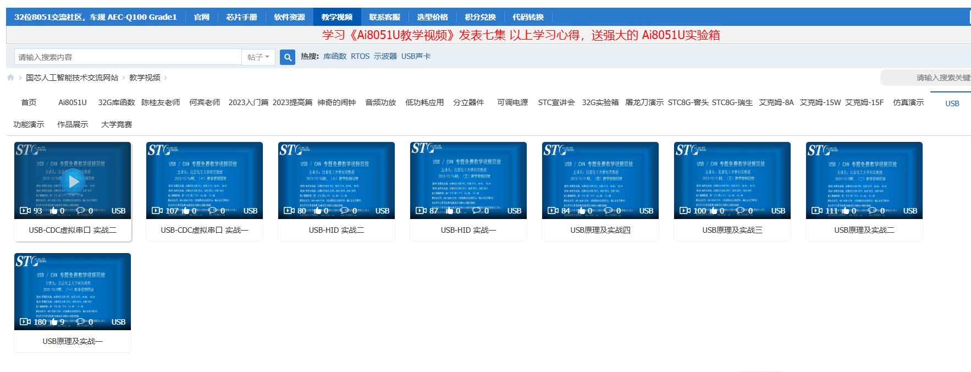971x372 pixels.
Task: Click comment icon on USB-CDC虚拟串口 实战一
Action: tap(212, 211)
